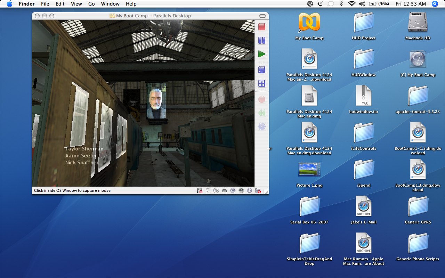Viewport: 445px width, 278px height.
Task: Click the dimmed red circle icon in Parallels sidebar
Action: 262,100
